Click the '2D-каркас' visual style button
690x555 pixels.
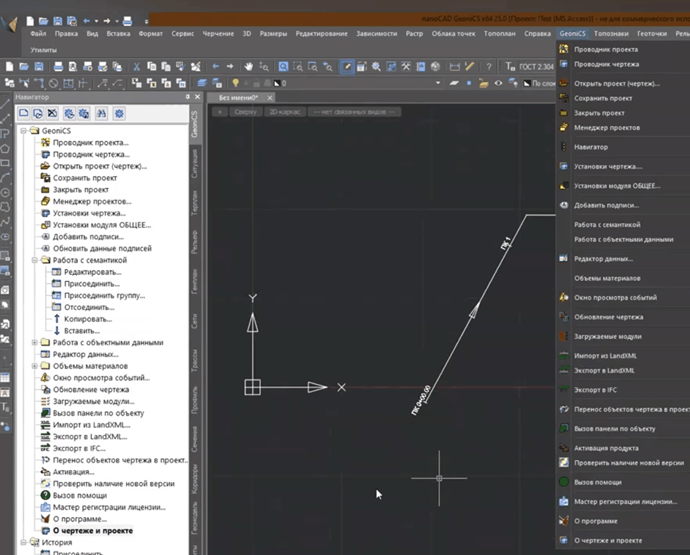[x=285, y=112]
